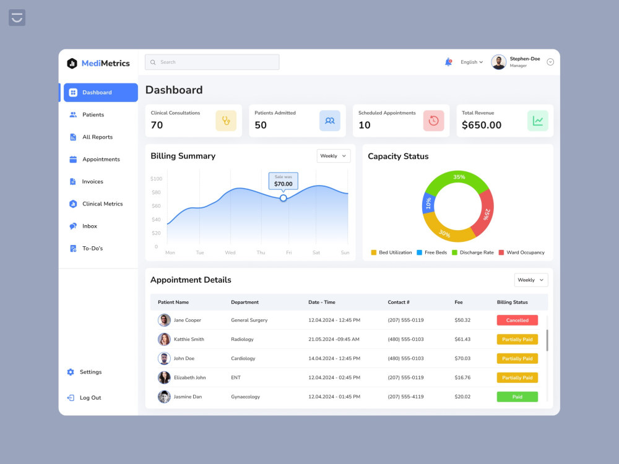This screenshot has width=619, height=464.
Task: Click the $70.00 sale tooltip
Action: tap(284, 181)
